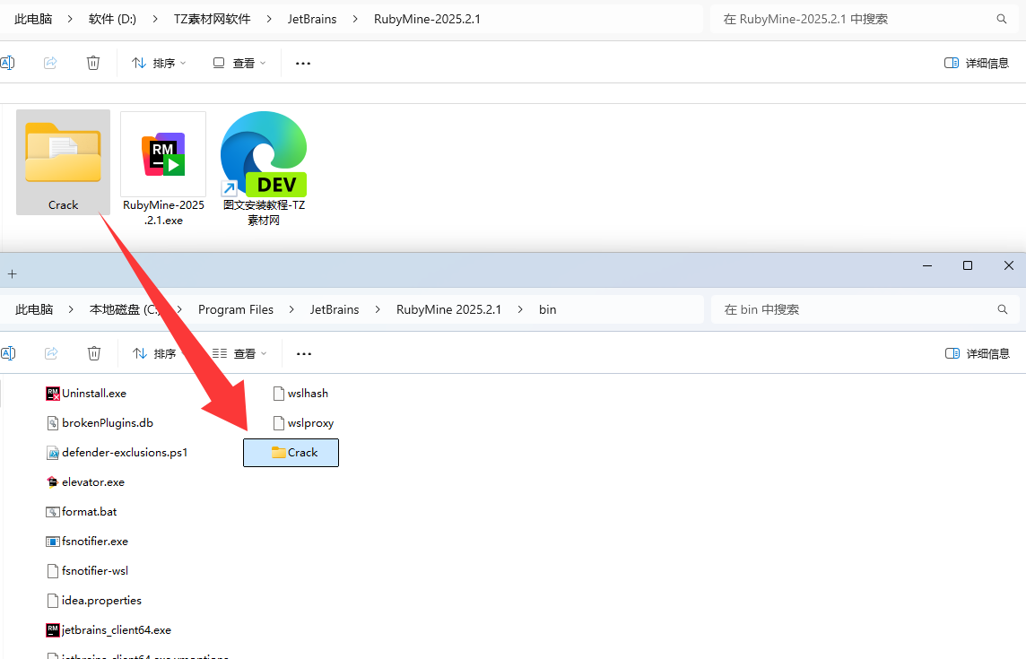
Task: Open the 图文安装教程-TZ素材网 shortcut
Action: tap(264, 169)
